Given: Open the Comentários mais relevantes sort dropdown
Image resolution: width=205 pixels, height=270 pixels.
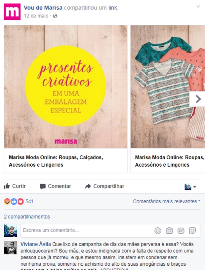Looking at the screenshot, I should (x=167, y=201).
